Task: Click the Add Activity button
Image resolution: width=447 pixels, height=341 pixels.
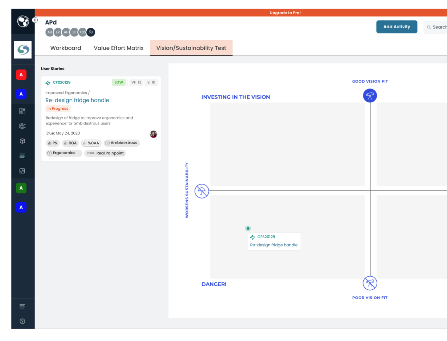Action: [397, 27]
